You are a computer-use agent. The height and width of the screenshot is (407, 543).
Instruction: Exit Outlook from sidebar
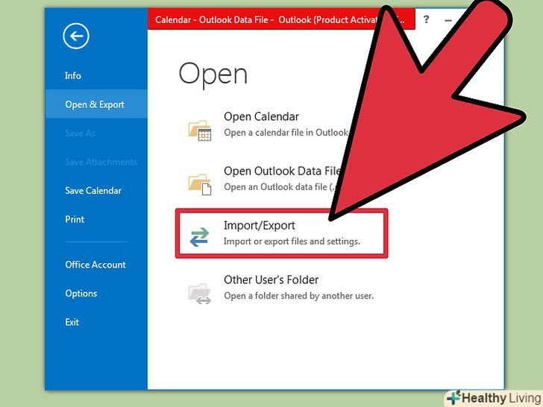[x=72, y=322]
